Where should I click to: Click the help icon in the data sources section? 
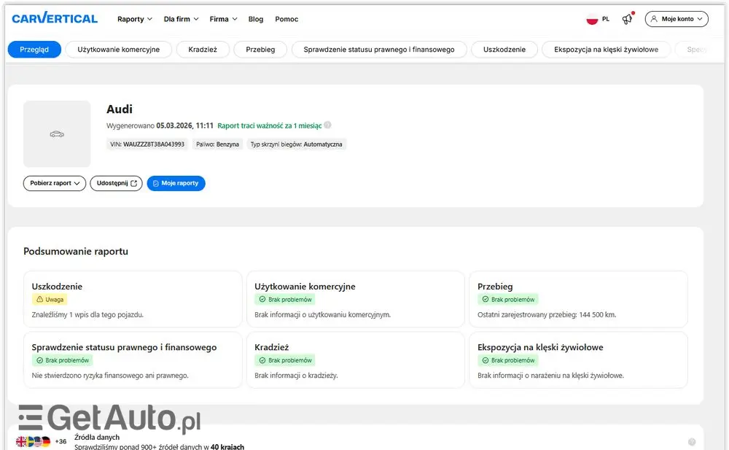[x=692, y=442]
